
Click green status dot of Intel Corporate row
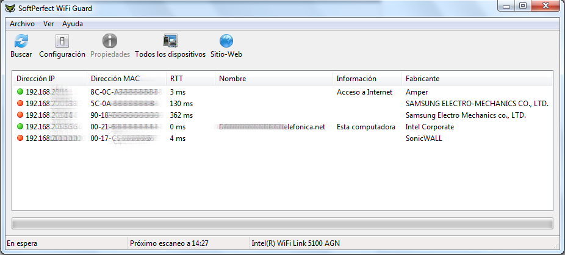(20, 127)
